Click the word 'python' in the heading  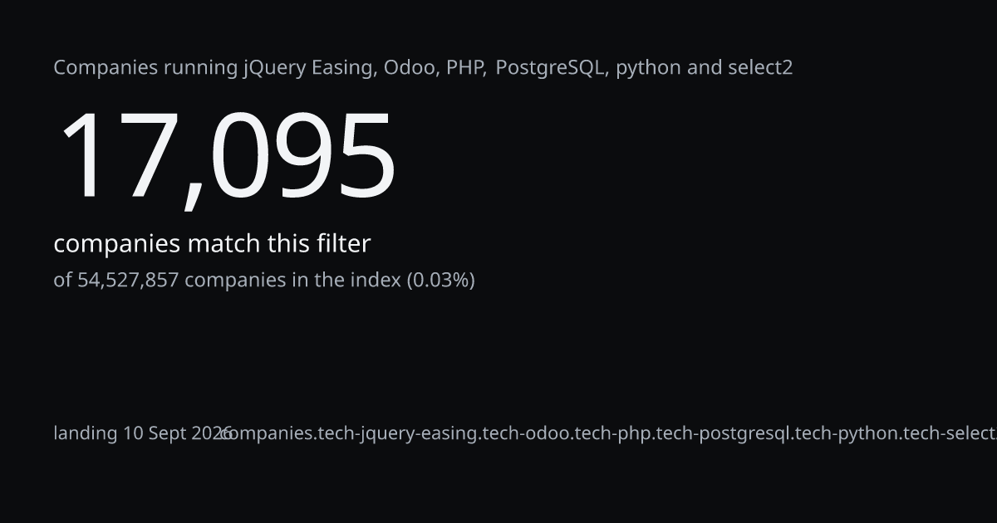(x=648, y=69)
